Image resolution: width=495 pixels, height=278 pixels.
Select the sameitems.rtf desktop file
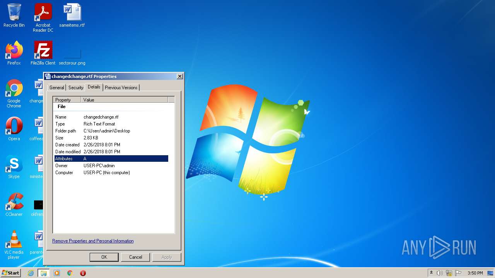click(x=72, y=15)
